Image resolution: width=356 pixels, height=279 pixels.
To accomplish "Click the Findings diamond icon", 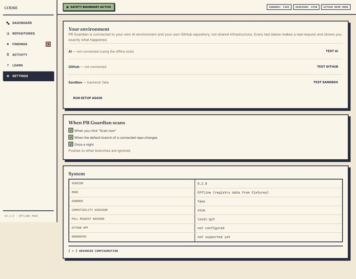I will click(8, 44).
